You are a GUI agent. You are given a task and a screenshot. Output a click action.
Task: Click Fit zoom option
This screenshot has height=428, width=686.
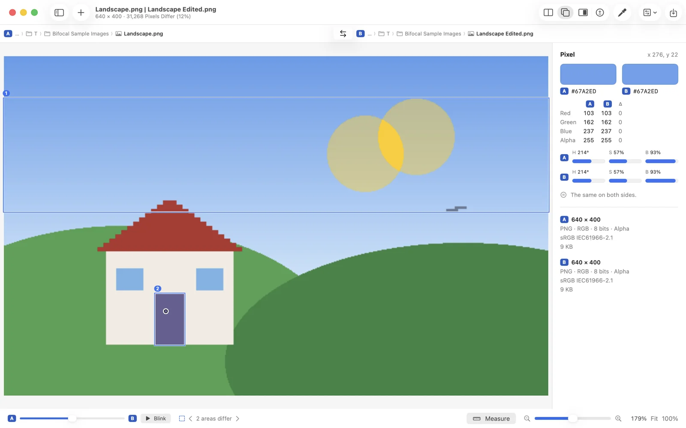[x=654, y=418]
